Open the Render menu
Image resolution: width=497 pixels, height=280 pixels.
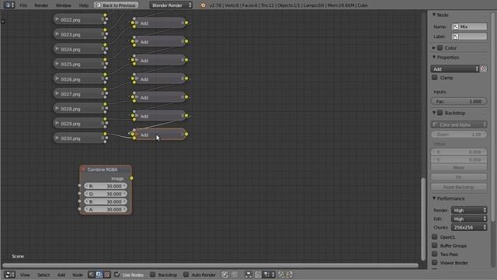[41, 5]
